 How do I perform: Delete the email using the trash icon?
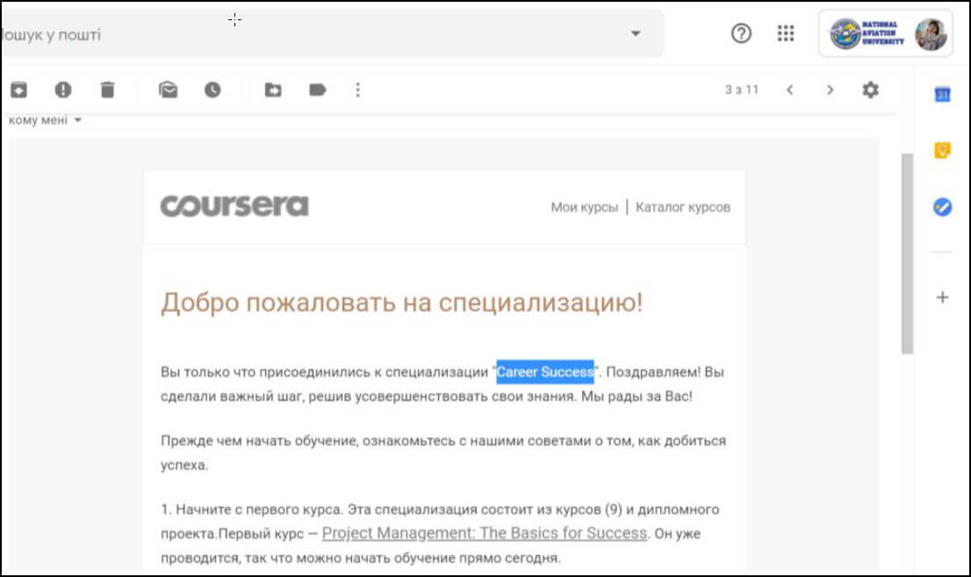click(107, 90)
